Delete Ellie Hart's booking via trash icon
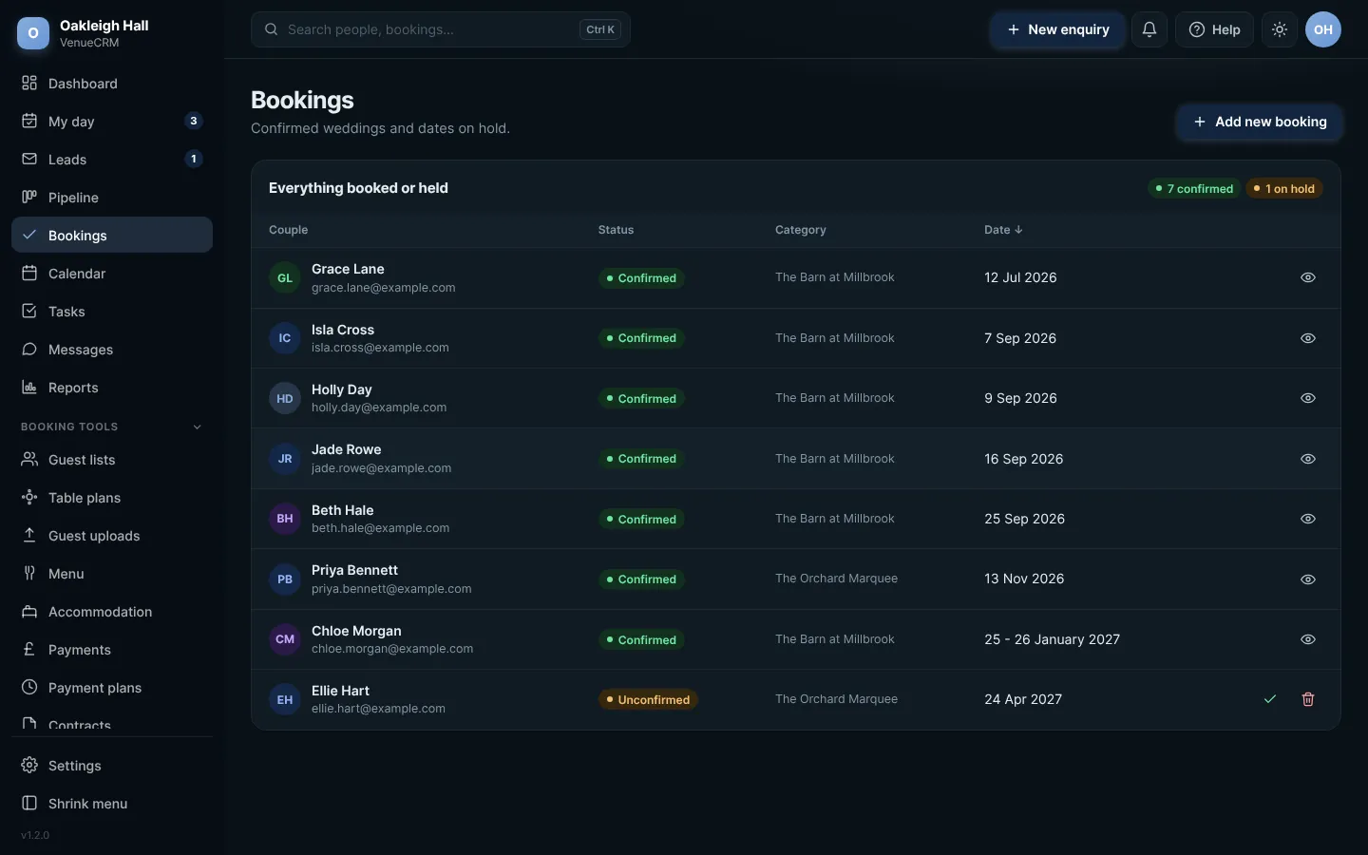Image resolution: width=1368 pixels, height=855 pixels. (1308, 699)
